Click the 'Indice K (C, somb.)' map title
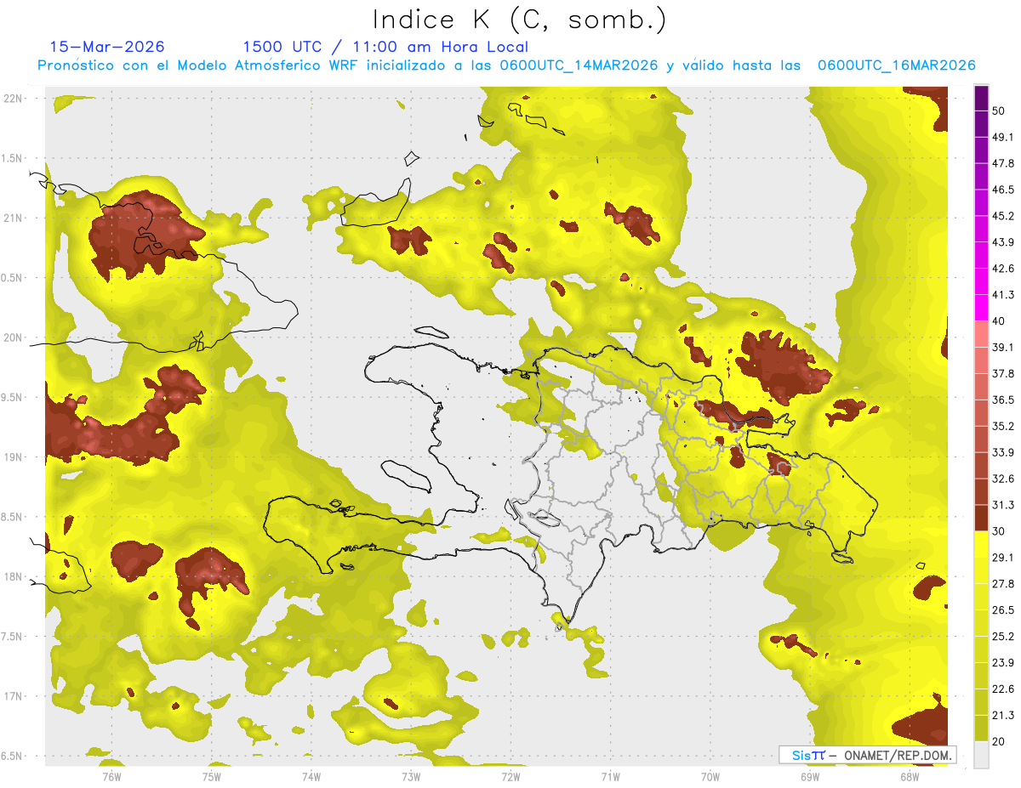This screenshot has width=1021, height=788. pos(519,19)
